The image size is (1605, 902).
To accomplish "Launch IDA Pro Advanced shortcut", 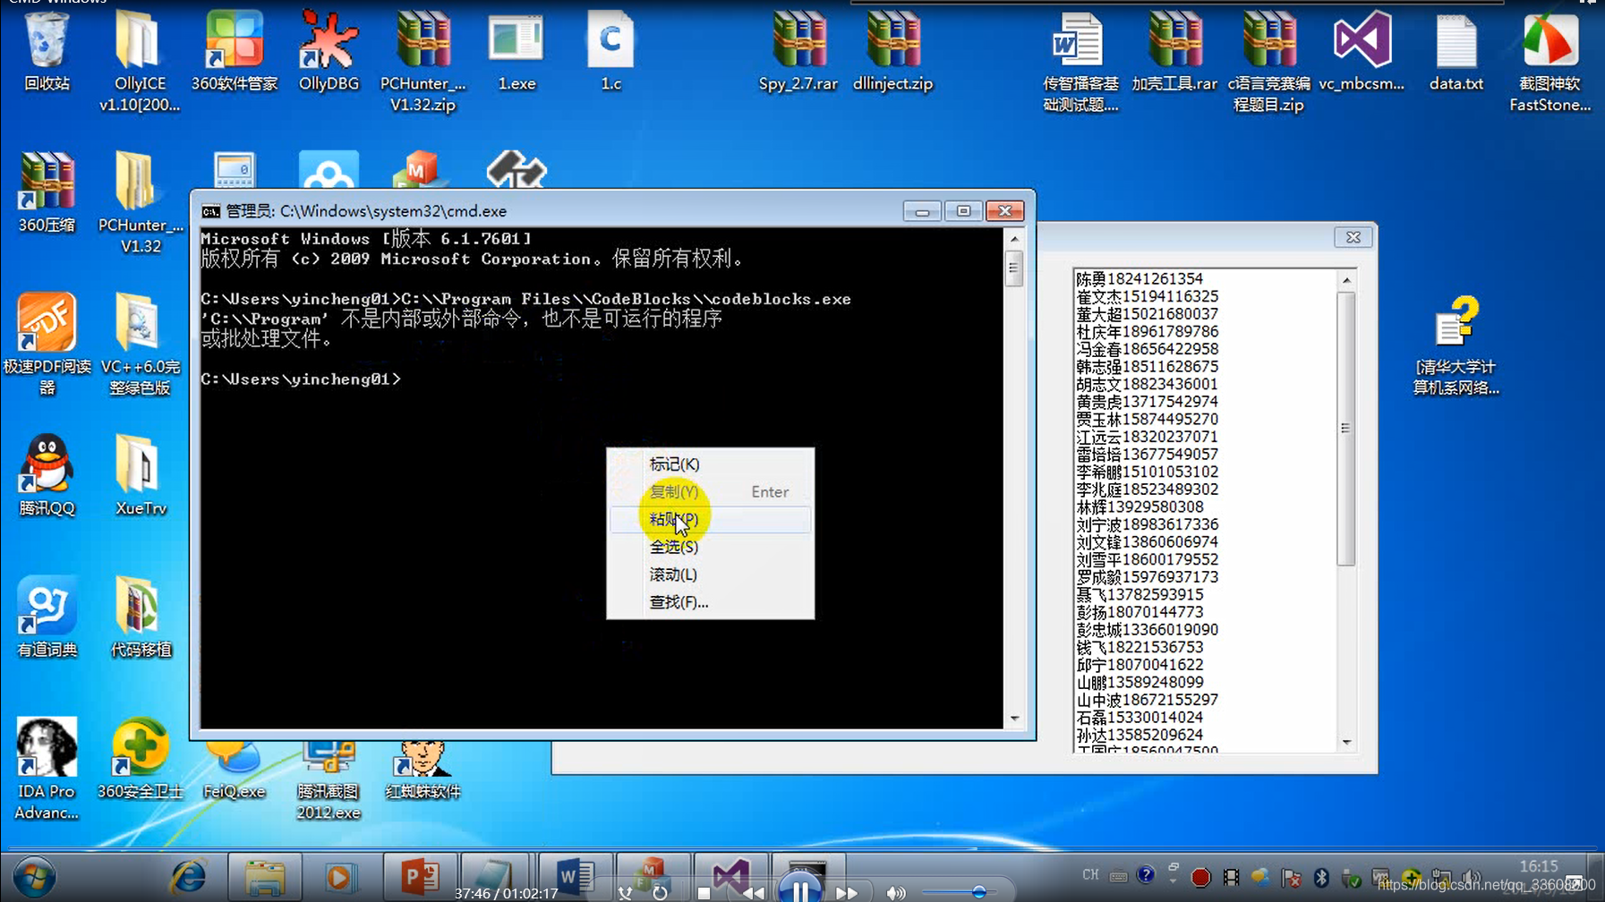I will tap(47, 768).
